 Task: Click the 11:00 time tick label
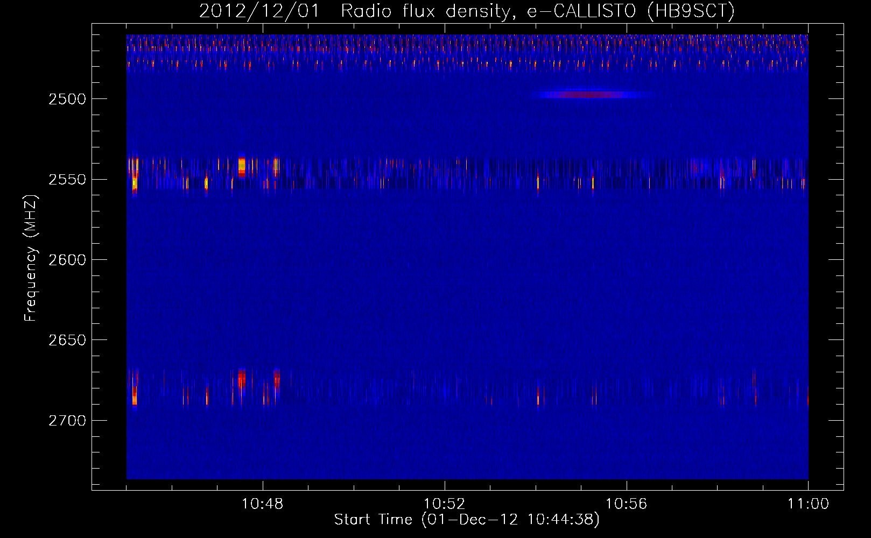(808, 504)
